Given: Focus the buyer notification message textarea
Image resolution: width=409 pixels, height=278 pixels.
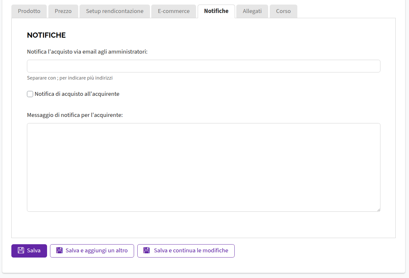Looking at the screenshot, I should click(204, 167).
